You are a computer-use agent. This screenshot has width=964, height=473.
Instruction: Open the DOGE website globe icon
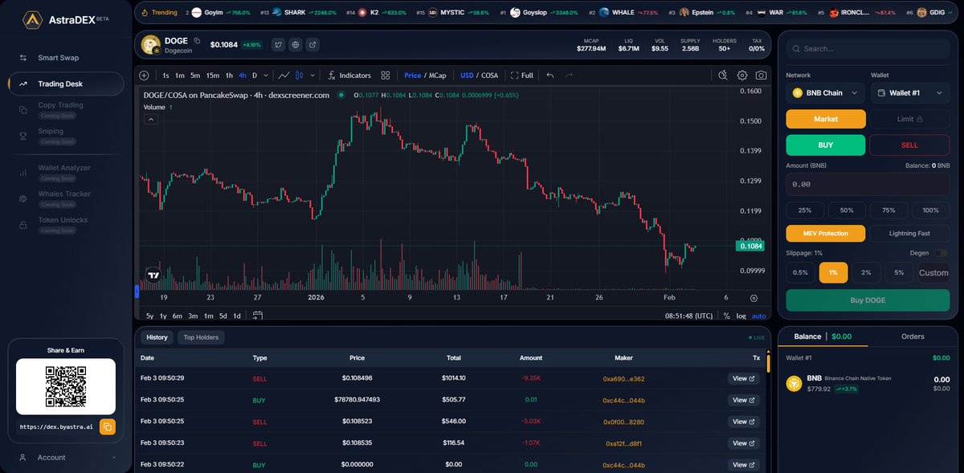[296, 45]
